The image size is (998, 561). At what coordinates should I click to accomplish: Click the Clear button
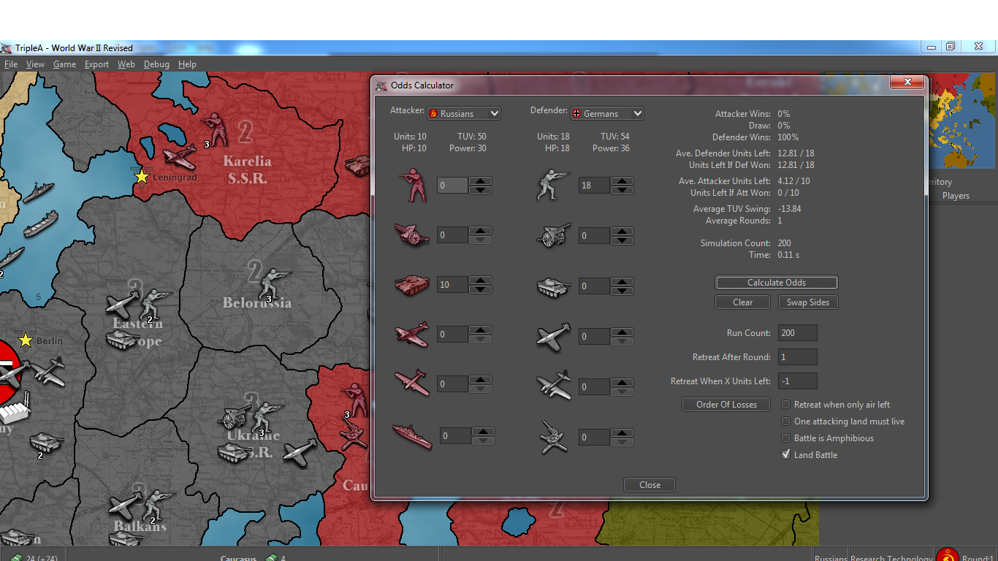(742, 302)
